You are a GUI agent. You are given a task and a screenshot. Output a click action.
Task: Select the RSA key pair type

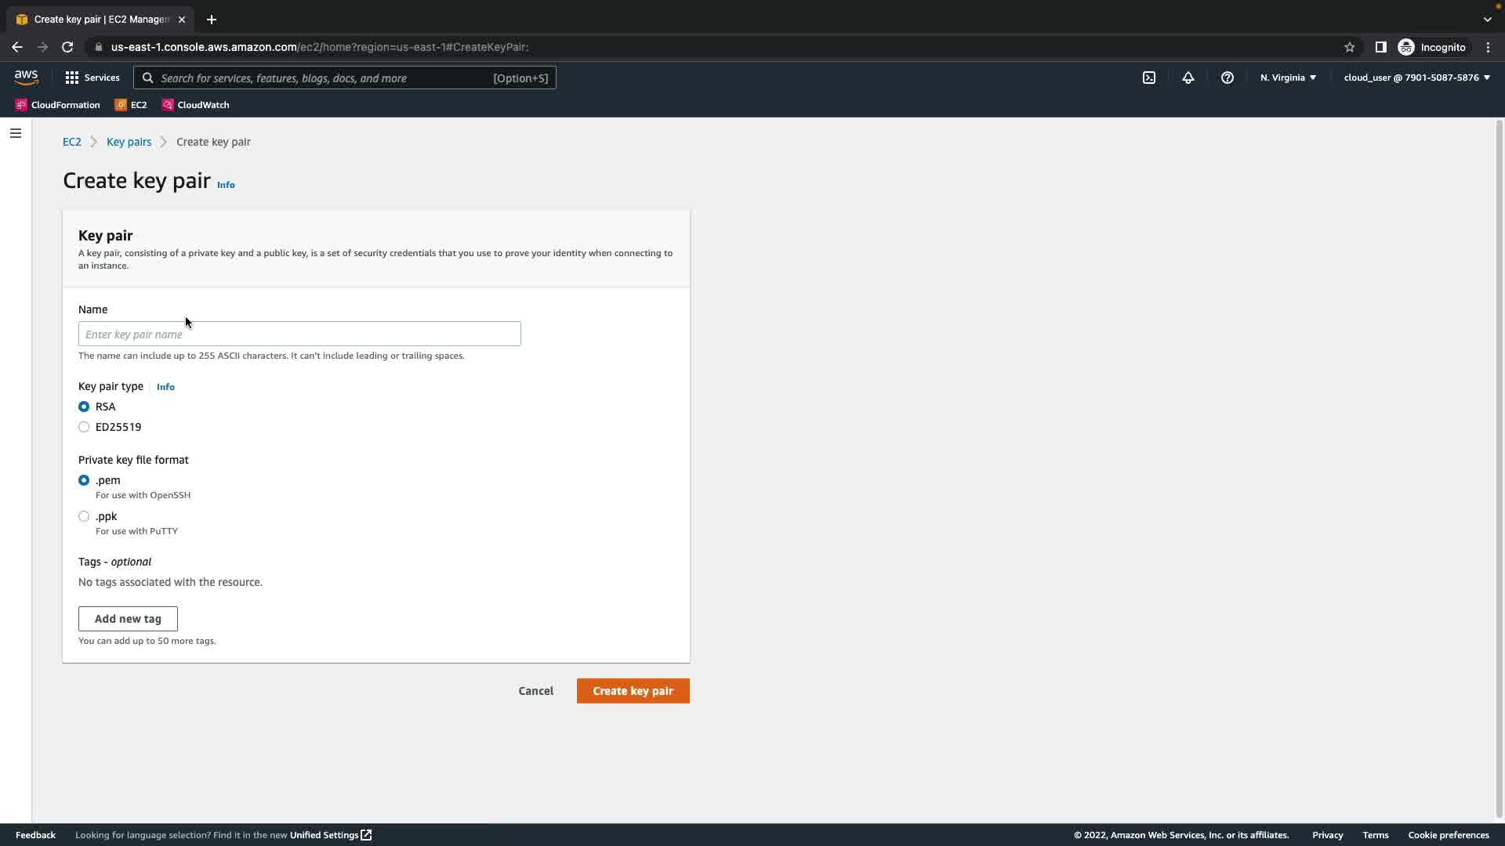coord(84,407)
